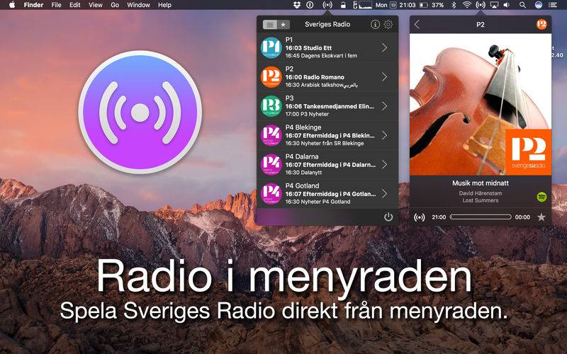
Task: Click the P2 violin cover artwork
Action: [x=481, y=104]
